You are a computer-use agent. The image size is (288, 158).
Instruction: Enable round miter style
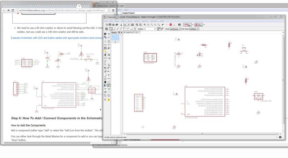click(159, 29)
